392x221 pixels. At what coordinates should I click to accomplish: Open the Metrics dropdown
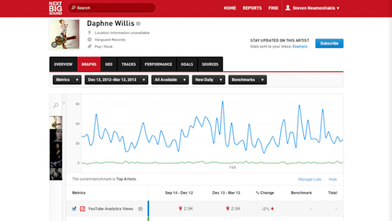67,80
